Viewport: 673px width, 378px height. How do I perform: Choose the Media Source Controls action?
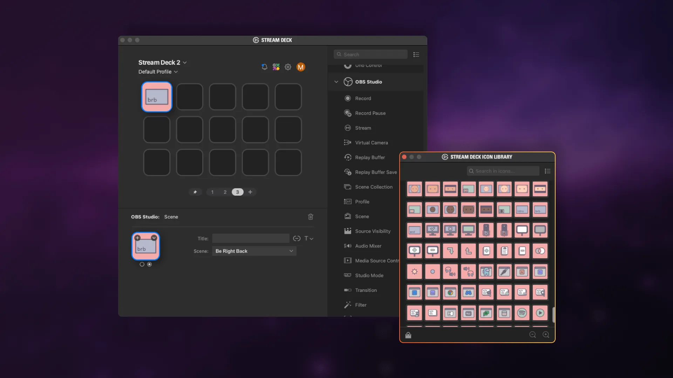pos(372,260)
